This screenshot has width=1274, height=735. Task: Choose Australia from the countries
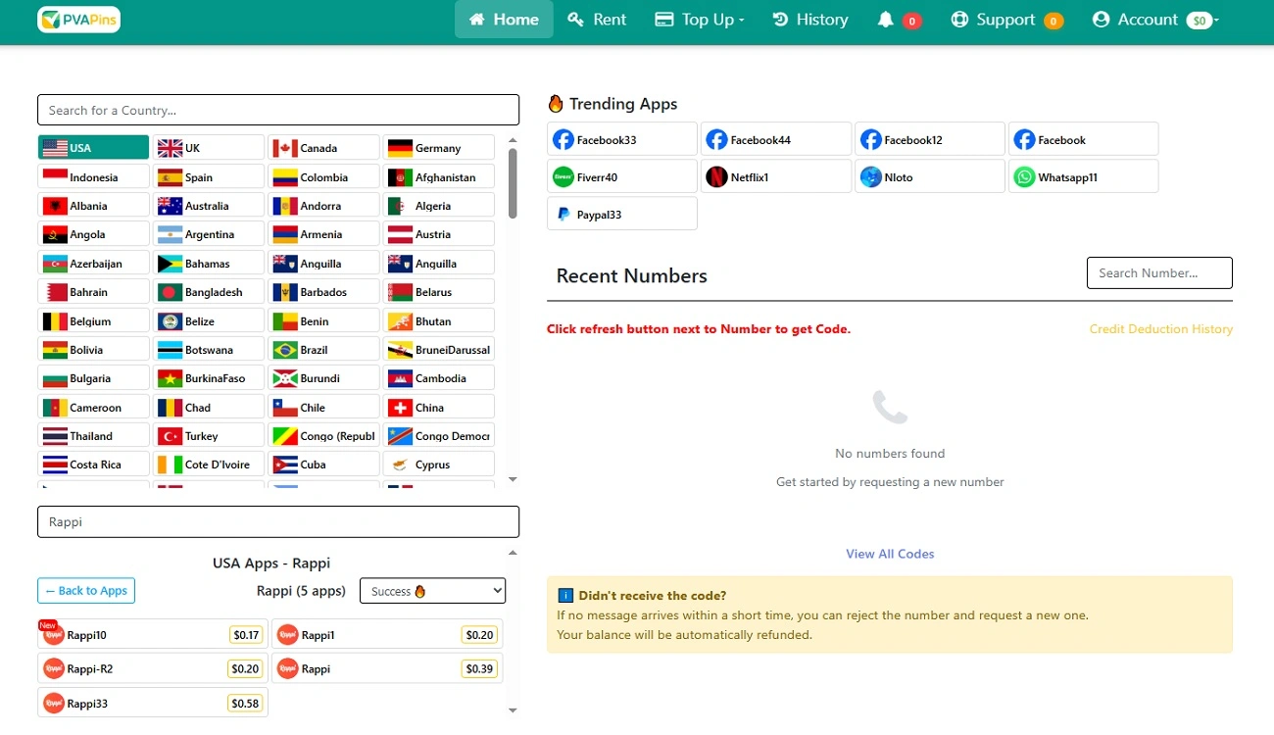click(x=209, y=206)
